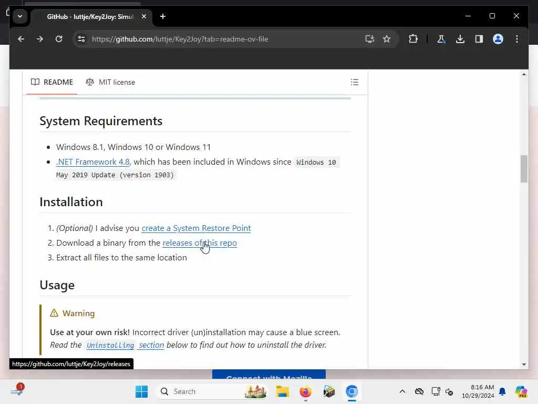This screenshot has width=538, height=404.
Task: Switch to the MIT license tab
Action: click(x=110, y=82)
